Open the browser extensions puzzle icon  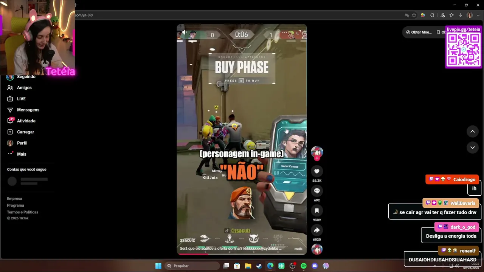[x=432, y=15]
